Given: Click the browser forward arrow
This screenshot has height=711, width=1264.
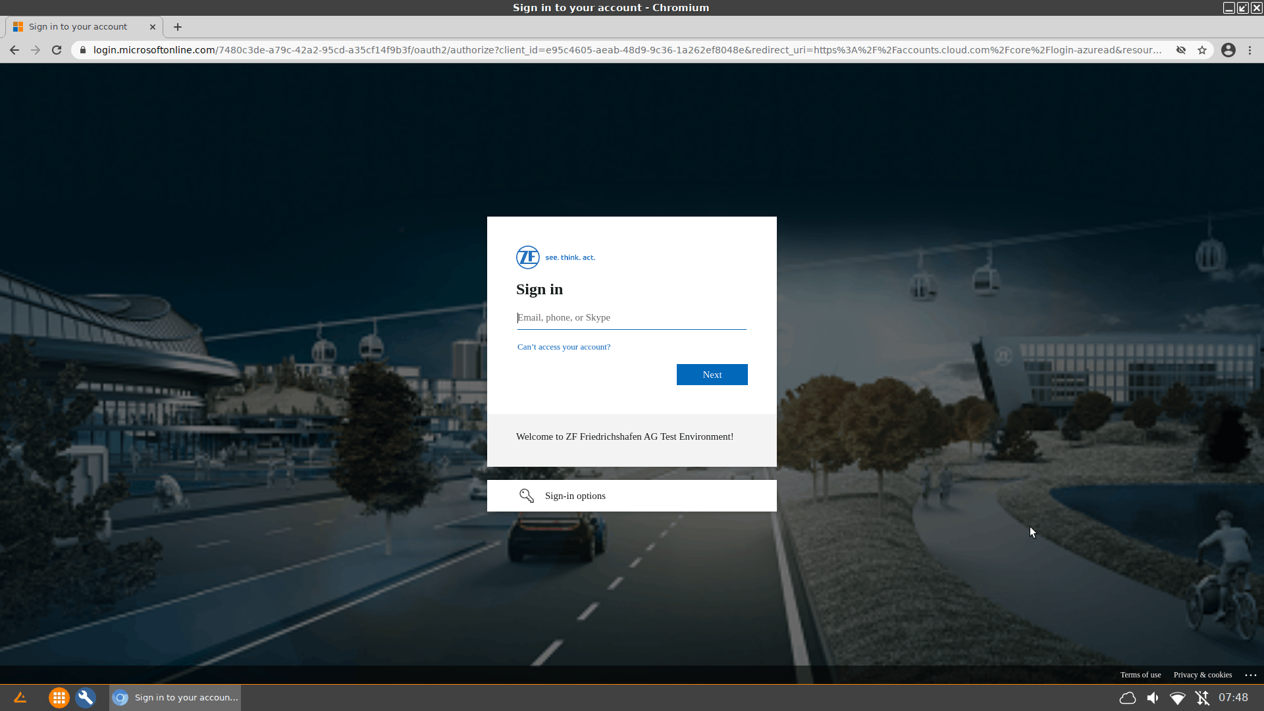Looking at the screenshot, I should tap(36, 50).
